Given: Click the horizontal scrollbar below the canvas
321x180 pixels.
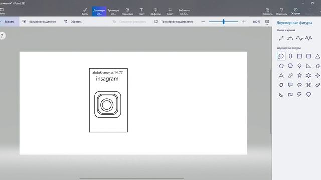Looking at the screenshot, I should coord(131,178).
